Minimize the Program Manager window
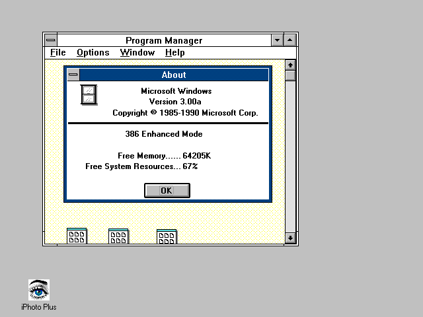The height and width of the screenshot is (317, 423). [x=277, y=40]
